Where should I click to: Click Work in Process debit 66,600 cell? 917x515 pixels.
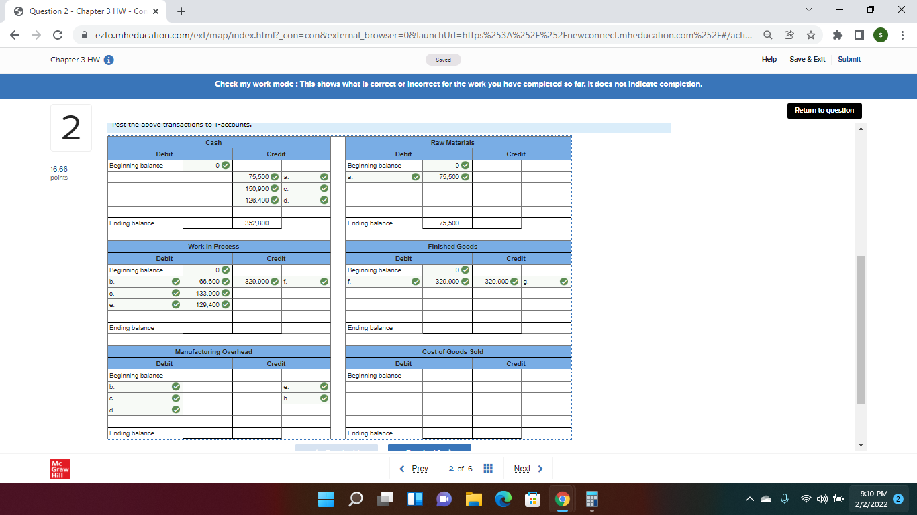click(208, 282)
